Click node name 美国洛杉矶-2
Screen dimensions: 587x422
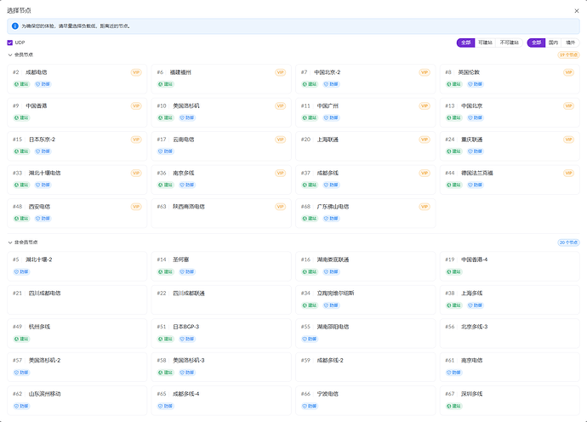click(x=44, y=361)
